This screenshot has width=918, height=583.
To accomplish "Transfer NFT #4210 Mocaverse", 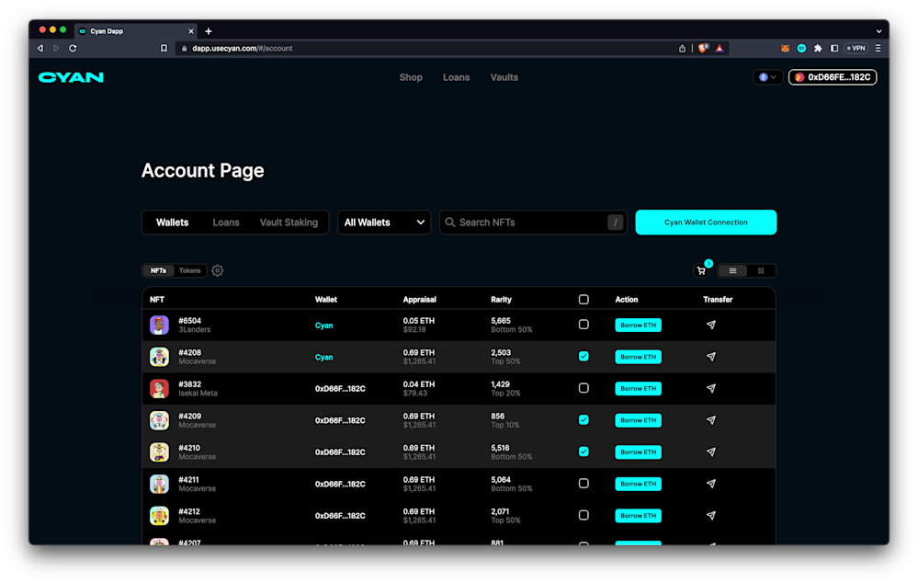I will pos(710,452).
